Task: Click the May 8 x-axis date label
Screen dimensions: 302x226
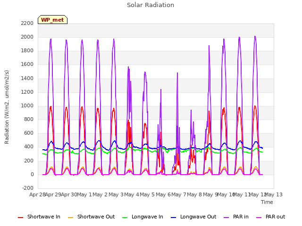Action: click(x=194, y=194)
